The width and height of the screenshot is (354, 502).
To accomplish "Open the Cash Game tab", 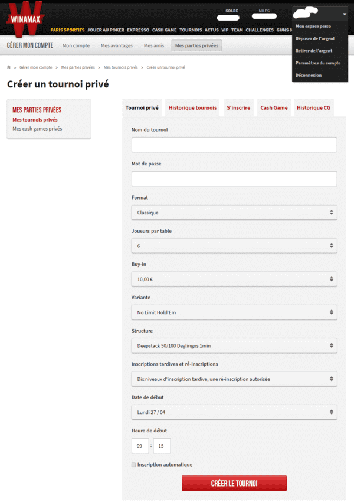I will click(x=274, y=108).
